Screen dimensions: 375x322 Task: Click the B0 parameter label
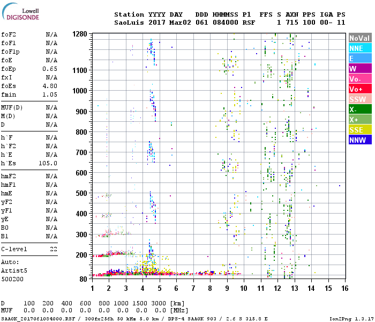[4, 228]
